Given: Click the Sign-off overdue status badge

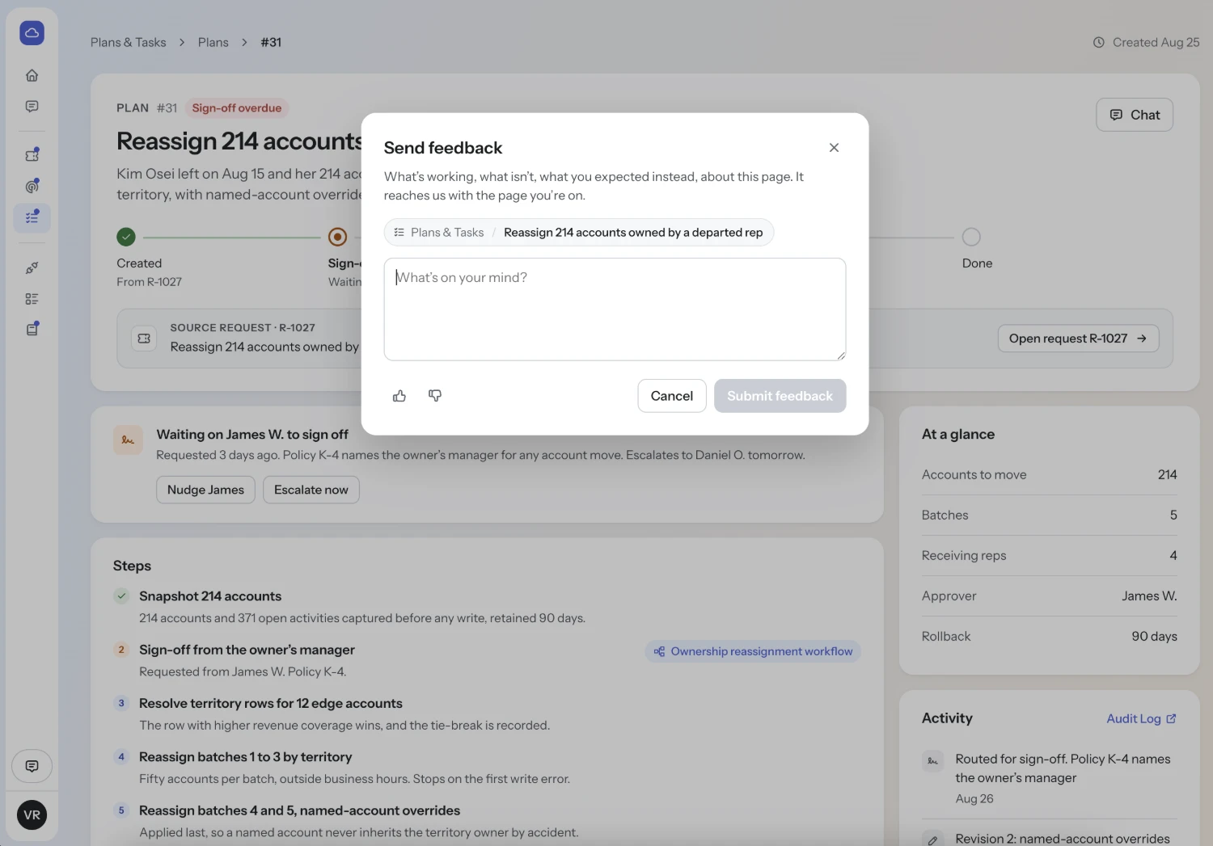Looking at the screenshot, I should 237,108.
